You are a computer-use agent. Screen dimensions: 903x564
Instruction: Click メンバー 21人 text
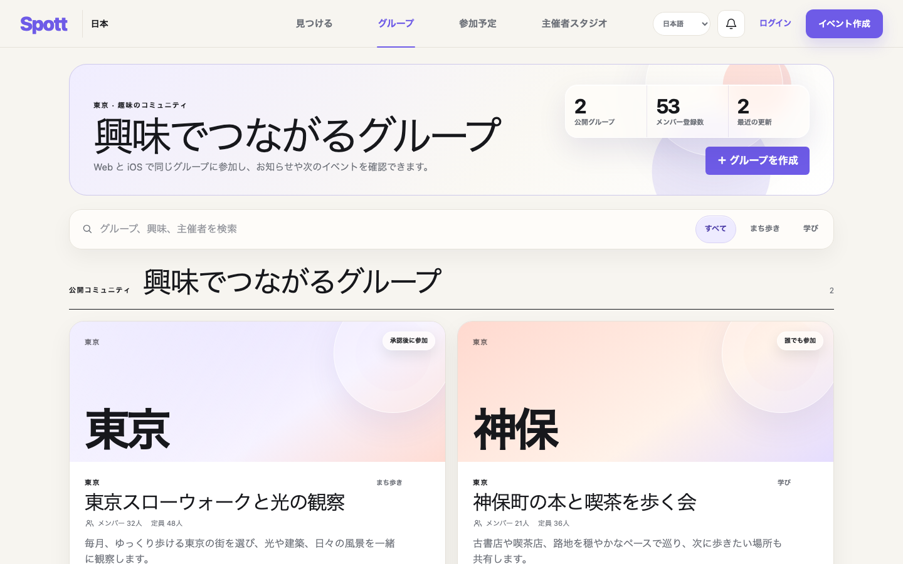tap(507, 523)
